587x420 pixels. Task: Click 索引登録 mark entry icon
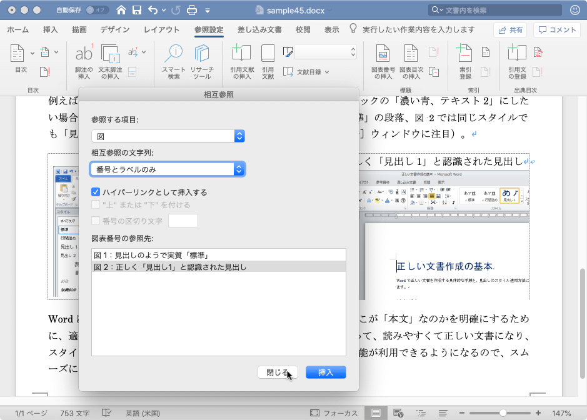(x=465, y=62)
